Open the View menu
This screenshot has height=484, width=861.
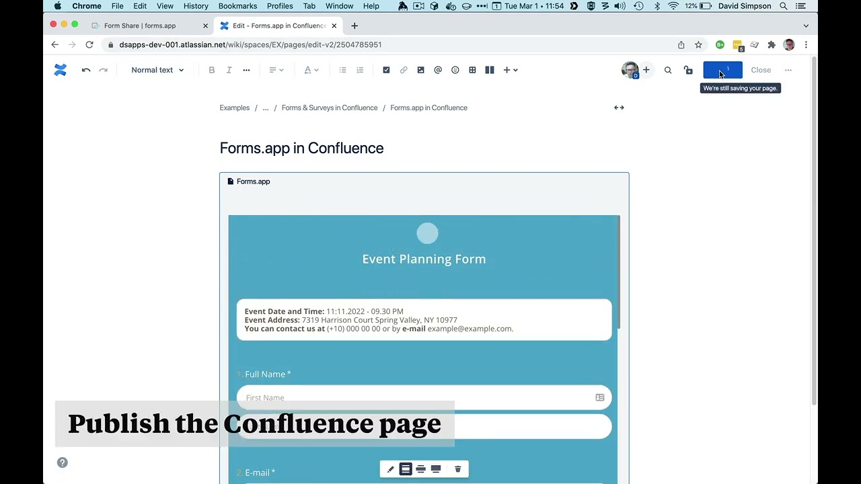165,6
